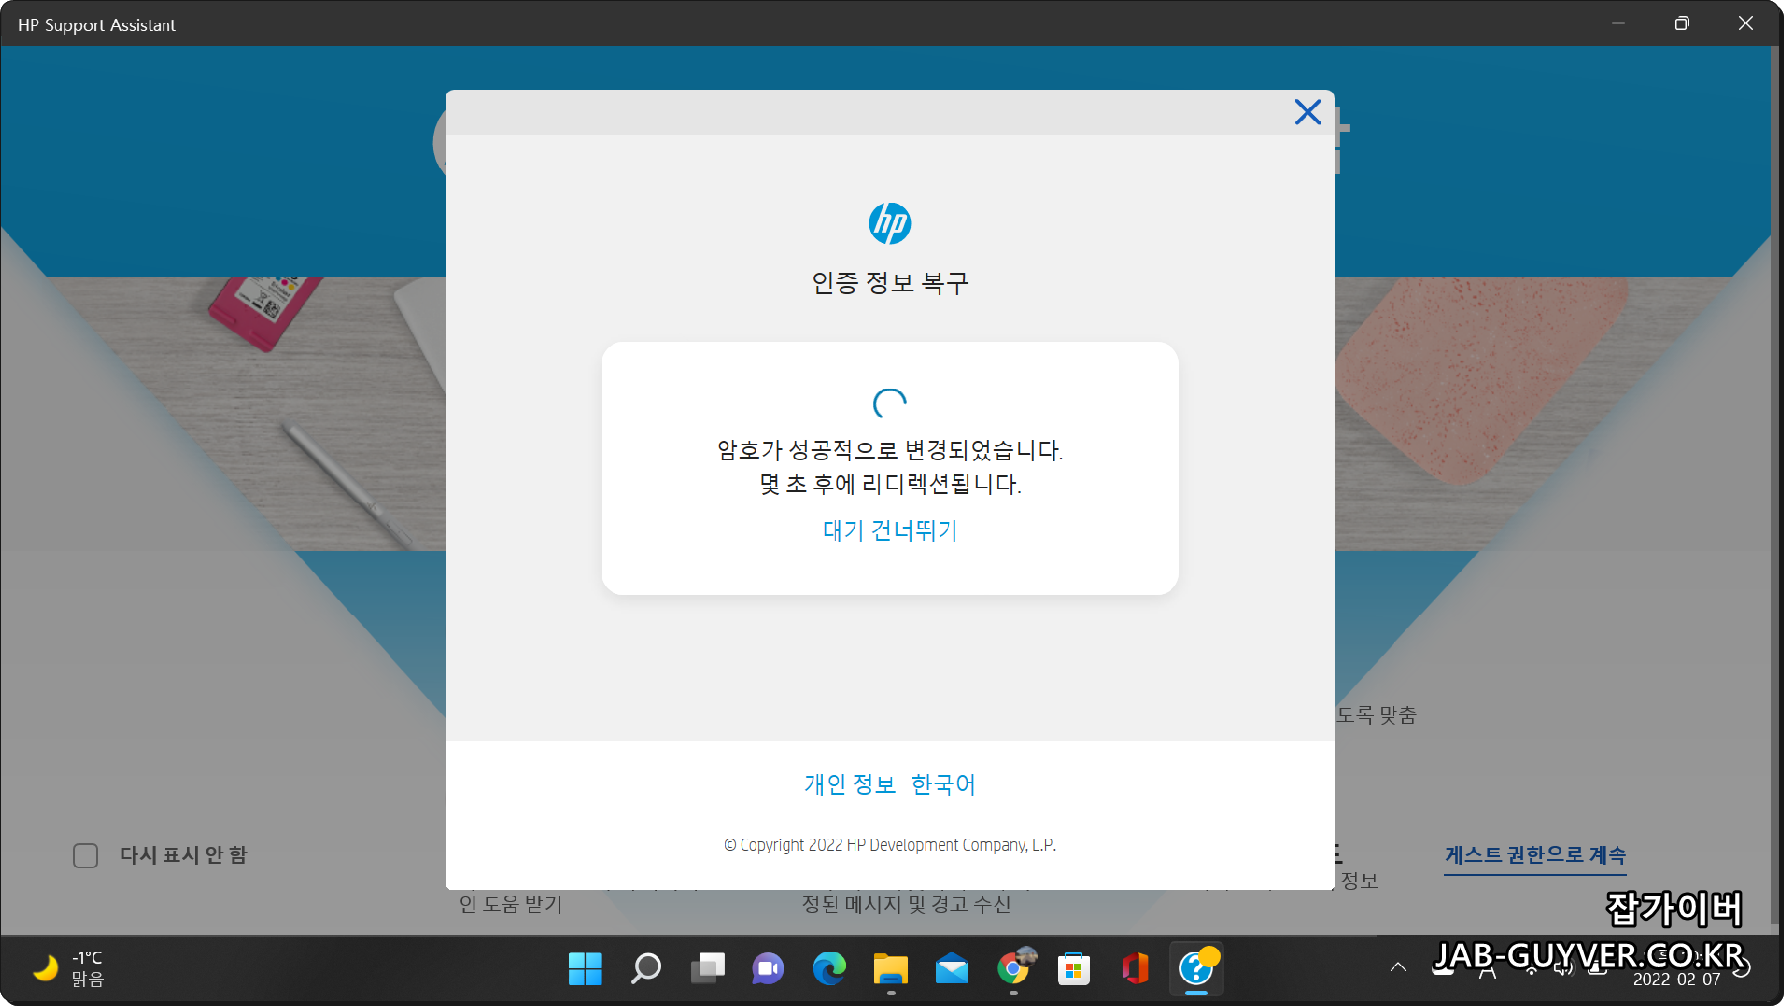
Task: Open the Windows Start menu
Action: (x=585, y=969)
